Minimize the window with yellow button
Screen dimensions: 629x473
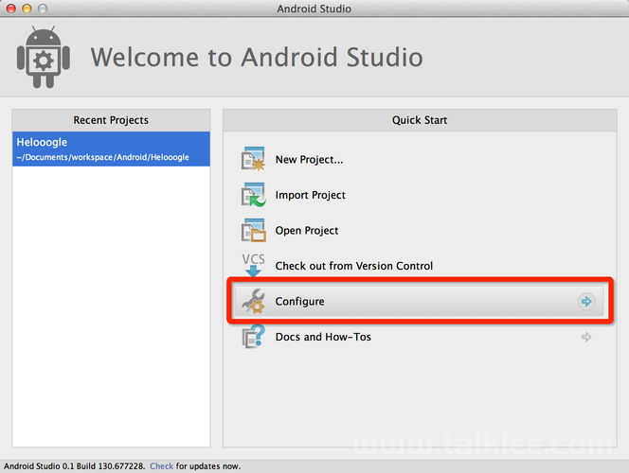pyautogui.click(x=27, y=9)
